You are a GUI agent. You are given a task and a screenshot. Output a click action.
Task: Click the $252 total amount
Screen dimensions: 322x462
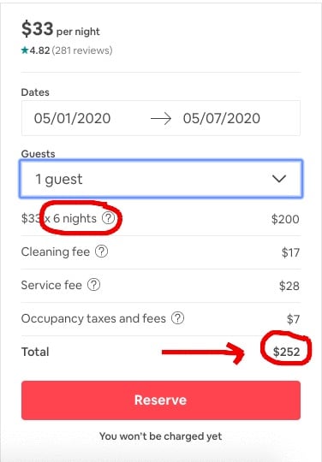tap(286, 352)
